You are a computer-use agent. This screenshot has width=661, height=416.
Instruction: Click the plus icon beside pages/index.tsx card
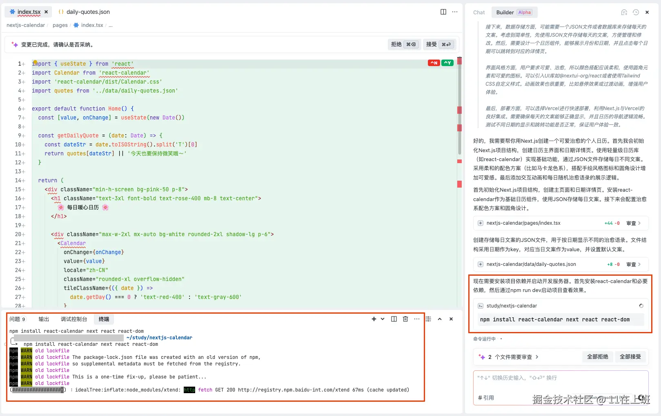tap(481, 223)
